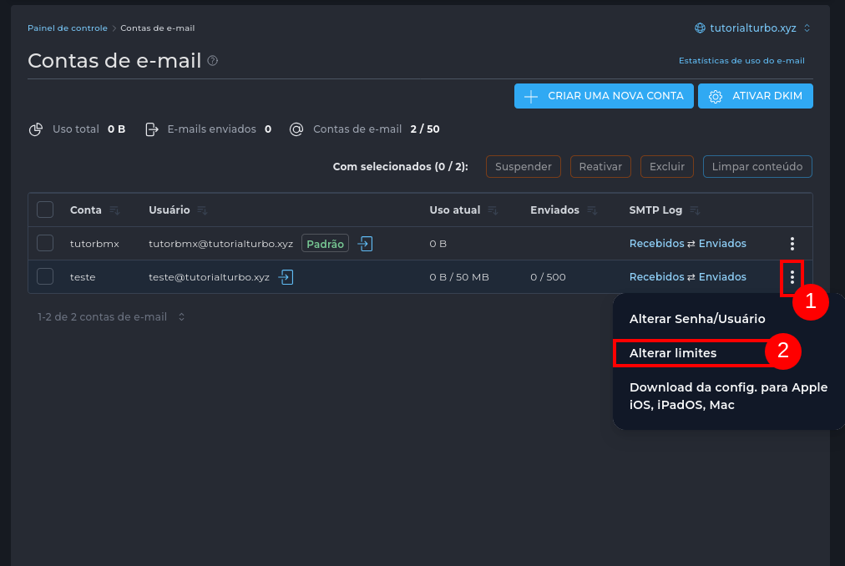Click the Criar uma nova conta button
Screen dimensions: 845x566
click(x=604, y=96)
